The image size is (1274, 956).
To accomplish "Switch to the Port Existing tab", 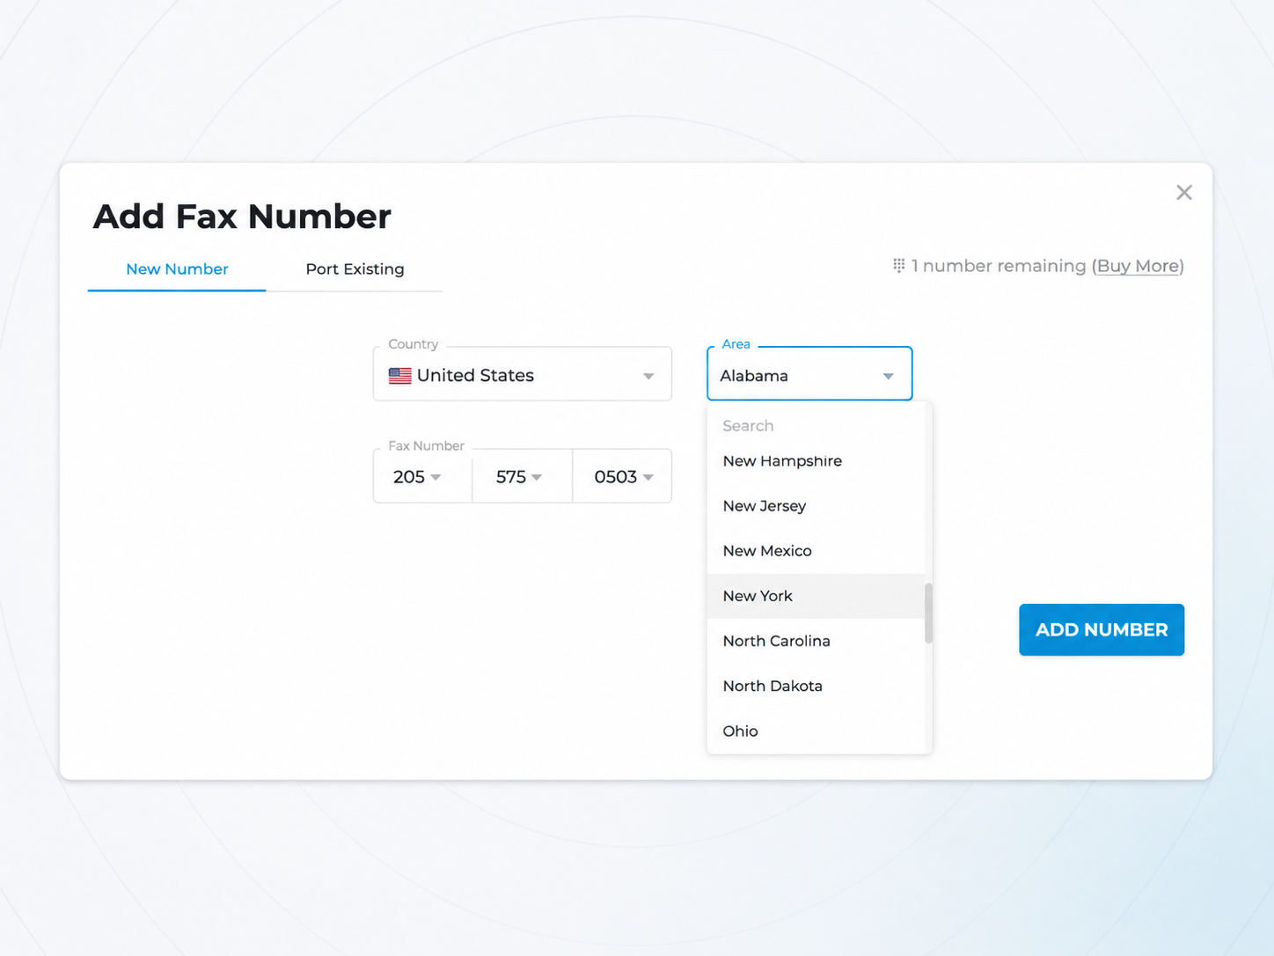I will coord(355,269).
